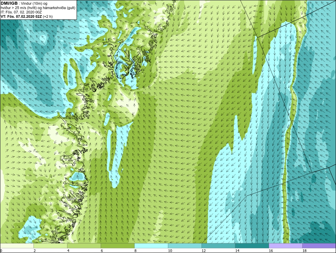The width and height of the screenshot is (336, 253).
Task: Click the 16–18 m/s lavender swatch
Action: (x=286, y=246)
